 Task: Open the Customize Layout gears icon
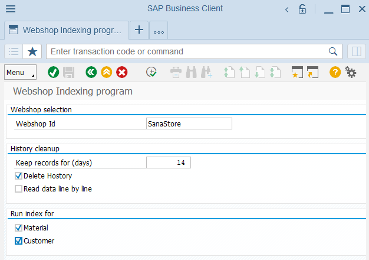(351, 72)
